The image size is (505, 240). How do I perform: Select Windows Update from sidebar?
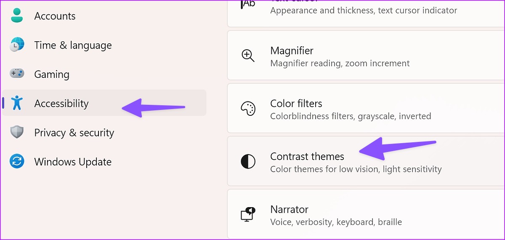(104, 162)
